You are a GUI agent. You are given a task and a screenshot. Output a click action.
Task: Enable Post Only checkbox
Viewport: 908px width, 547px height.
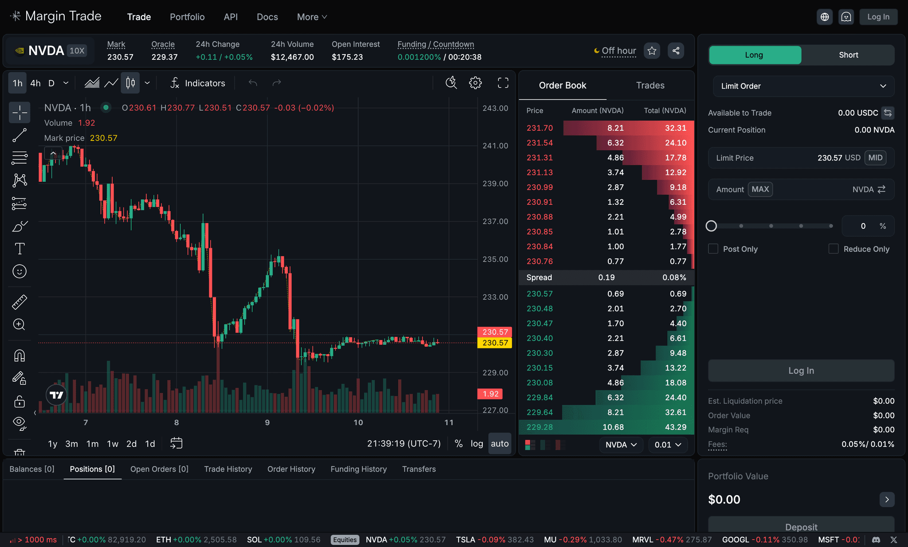click(x=713, y=249)
